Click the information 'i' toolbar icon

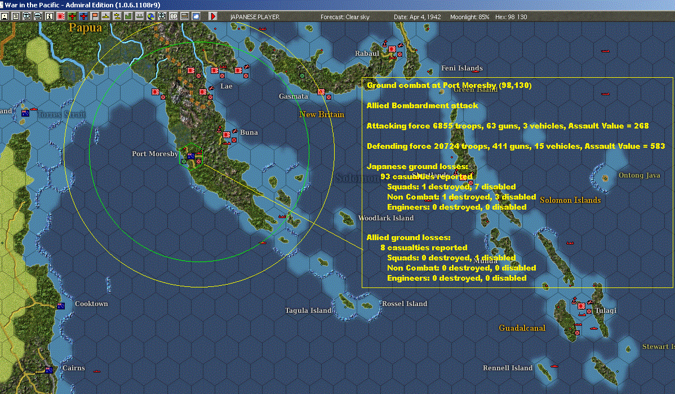pyautogui.click(x=49, y=16)
